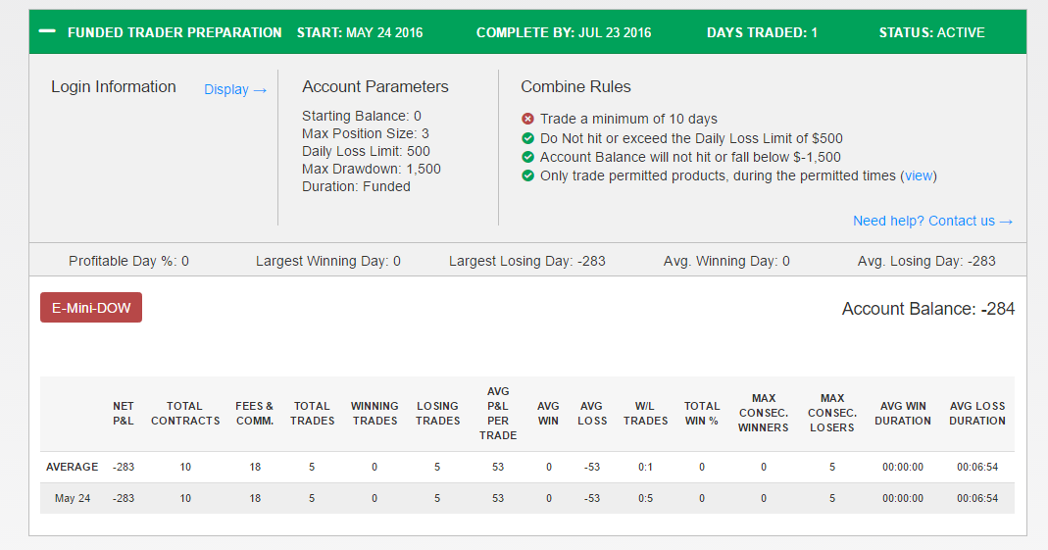Viewport: 1048px width, 550px height.
Task: Select the May 24 table row
Action: click(527, 499)
